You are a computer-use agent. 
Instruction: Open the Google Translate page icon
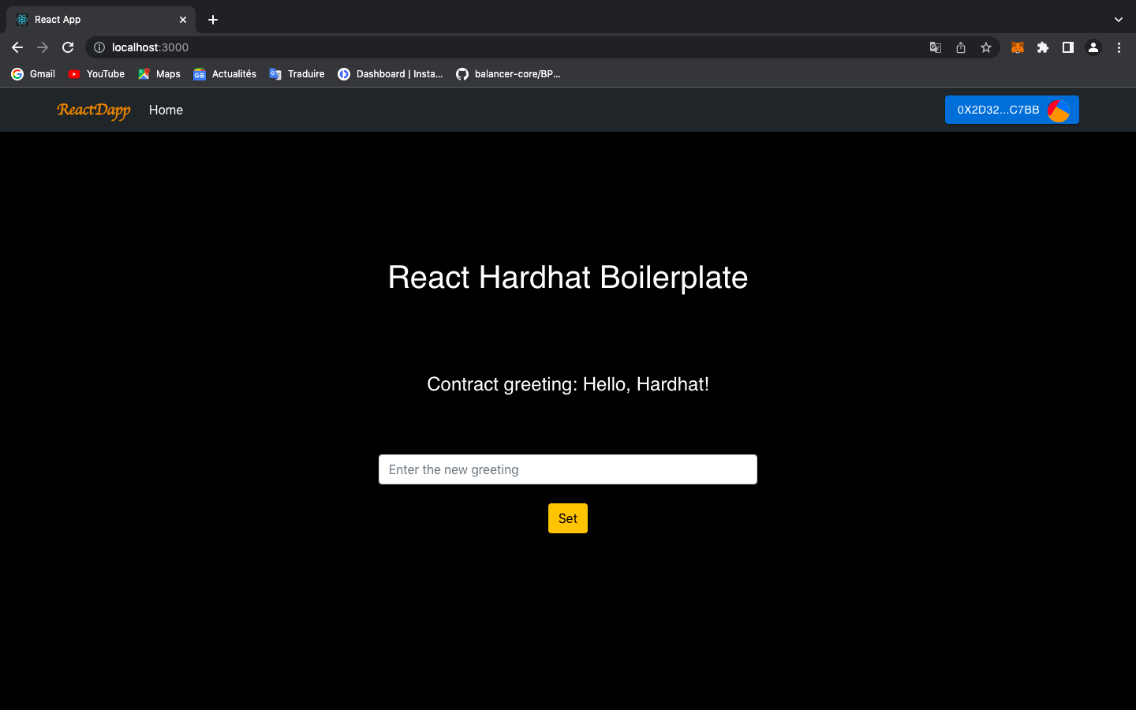click(935, 47)
